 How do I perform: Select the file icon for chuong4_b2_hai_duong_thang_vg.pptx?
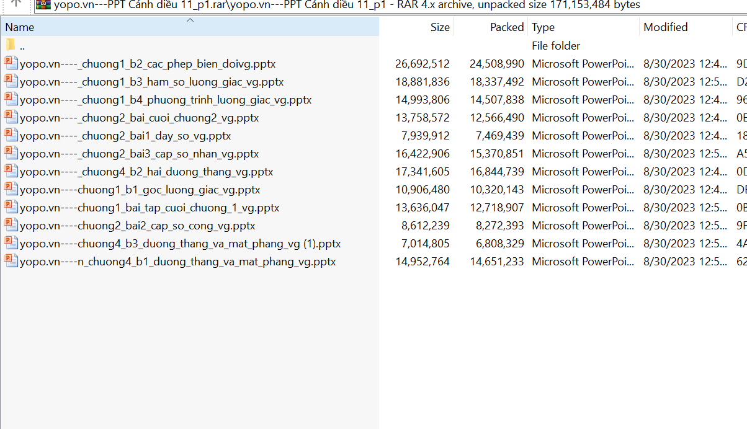tap(11, 171)
